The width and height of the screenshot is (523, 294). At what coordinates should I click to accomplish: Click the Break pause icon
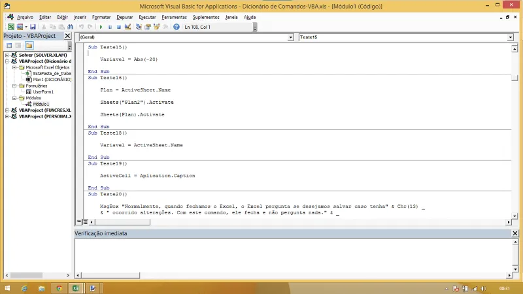(x=110, y=27)
